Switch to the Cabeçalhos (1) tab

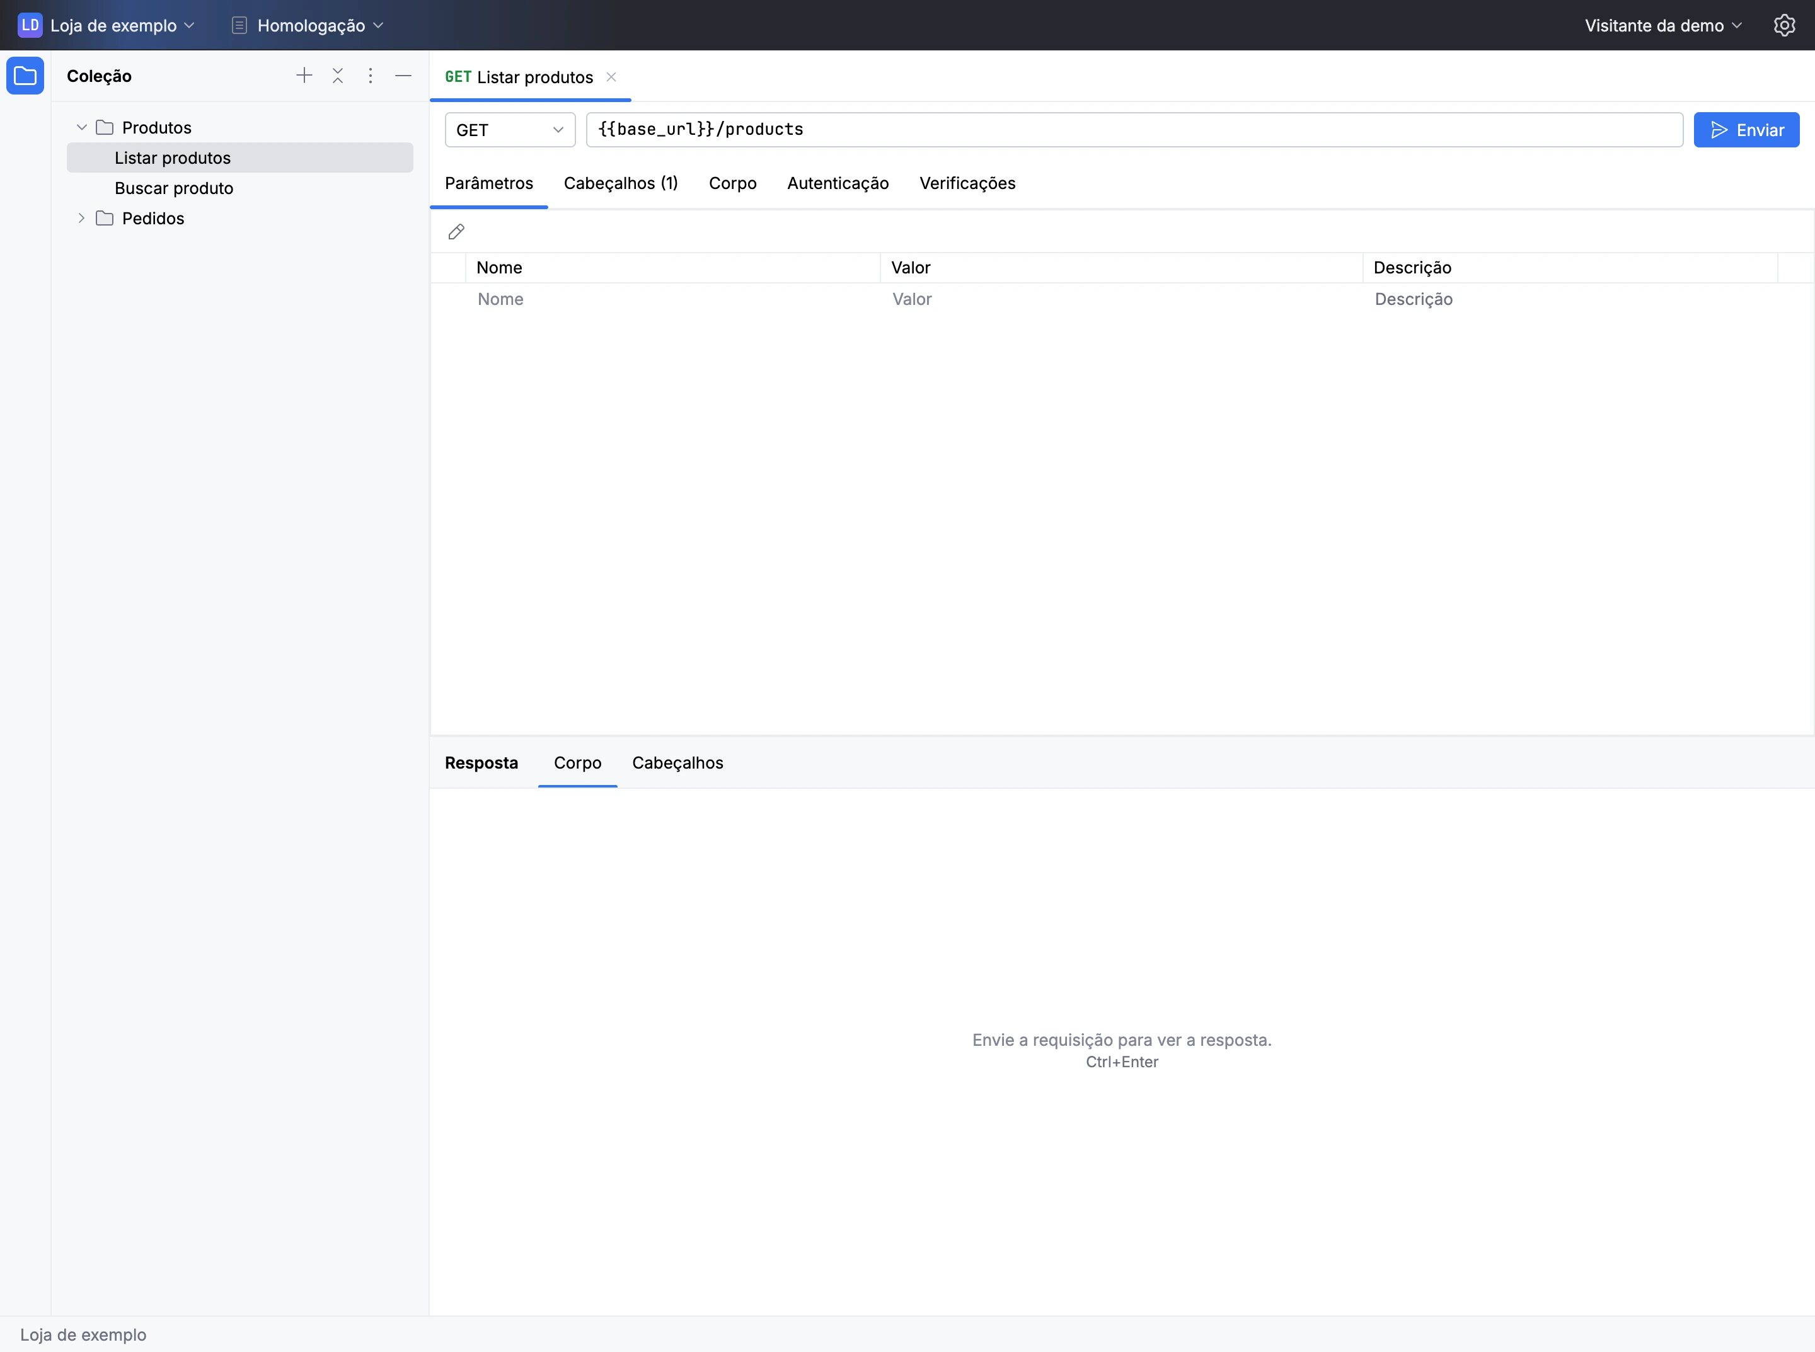pos(621,183)
